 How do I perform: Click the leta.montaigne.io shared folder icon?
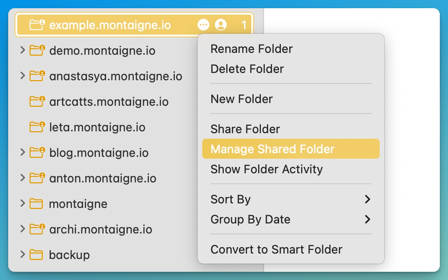(37, 127)
